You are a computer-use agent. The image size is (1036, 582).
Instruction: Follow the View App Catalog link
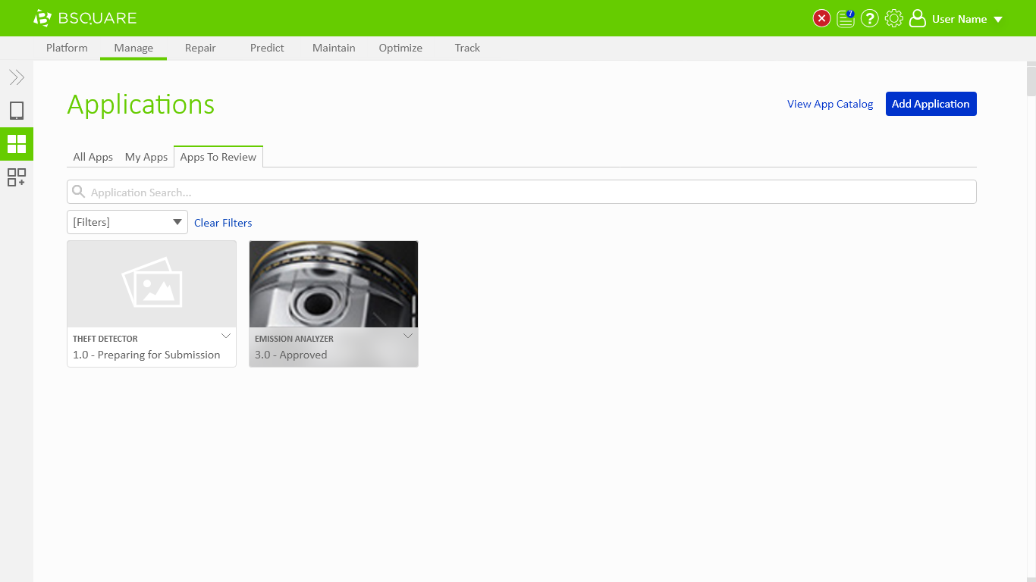pos(830,104)
